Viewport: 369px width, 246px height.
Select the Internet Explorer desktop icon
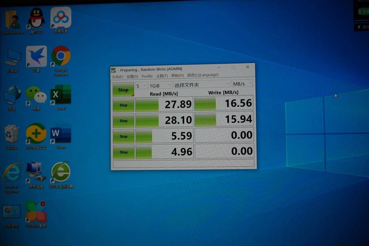[x=12, y=178]
